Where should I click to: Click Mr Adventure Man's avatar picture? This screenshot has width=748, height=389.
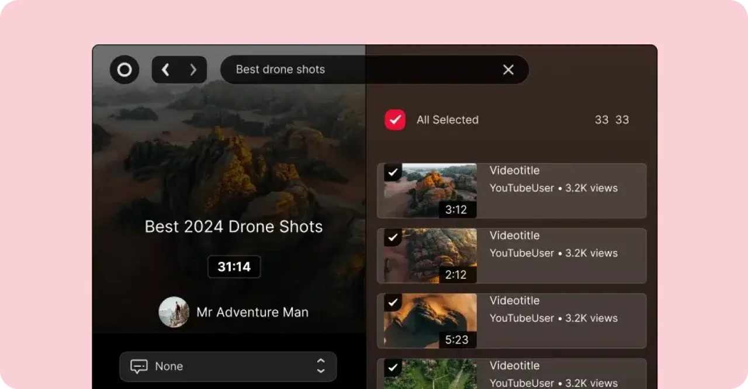tap(174, 312)
